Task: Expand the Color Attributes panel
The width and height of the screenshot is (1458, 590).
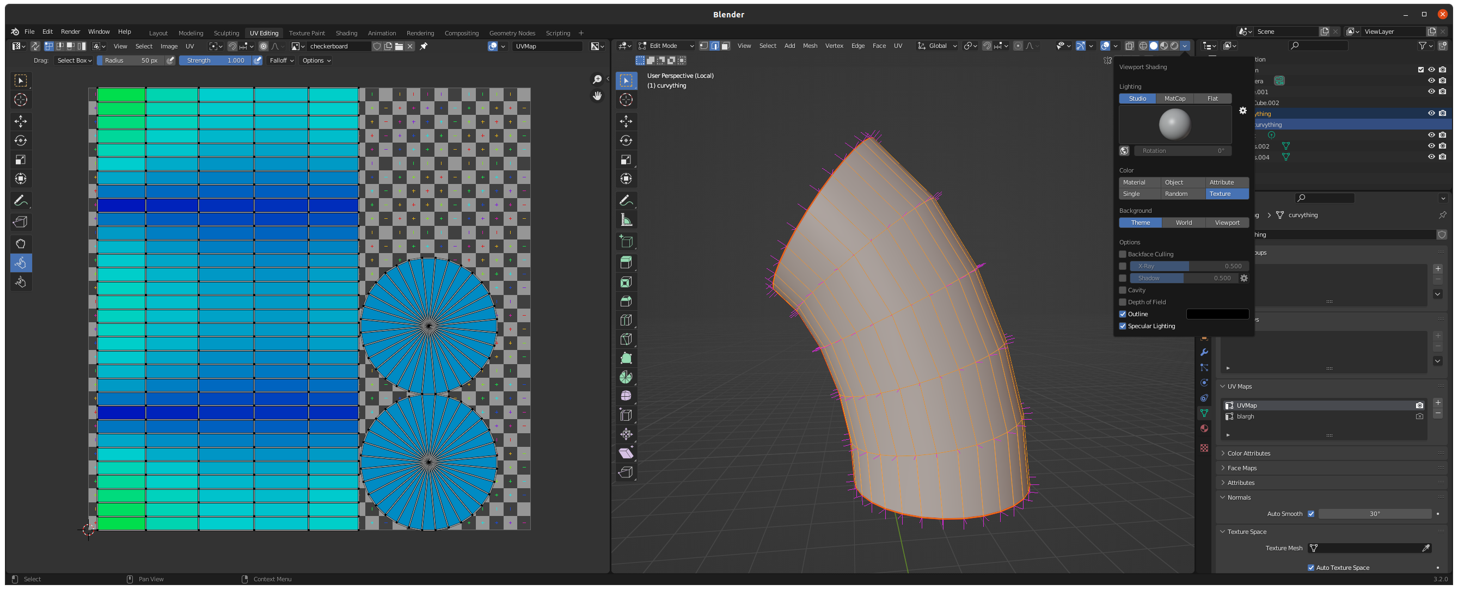Action: tap(1248, 454)
